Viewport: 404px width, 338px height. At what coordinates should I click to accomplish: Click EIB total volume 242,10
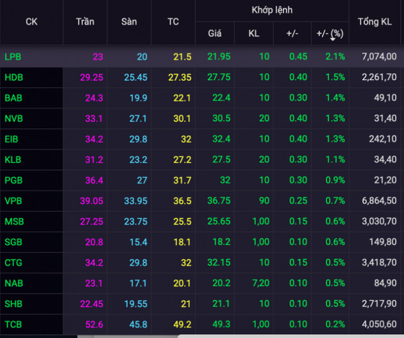tap(383, 139)
